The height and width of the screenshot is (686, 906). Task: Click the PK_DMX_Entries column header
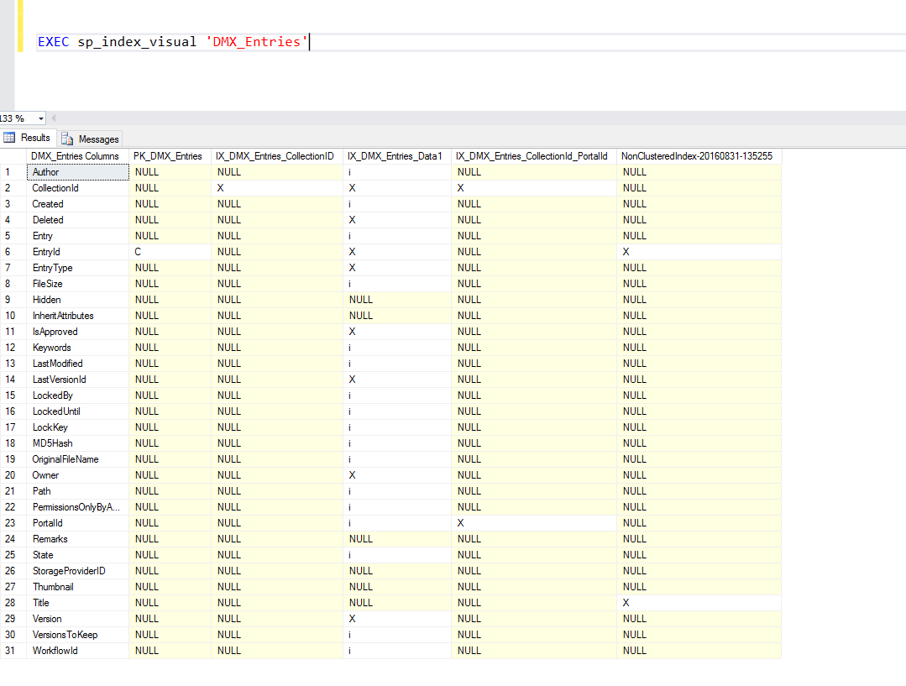coord(168,156)
